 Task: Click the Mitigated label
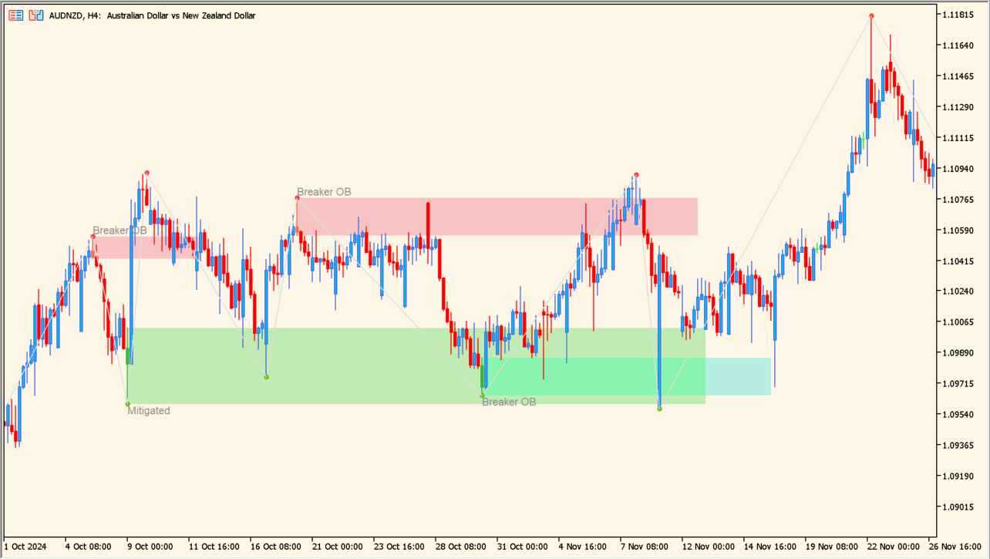pos(149,411)
